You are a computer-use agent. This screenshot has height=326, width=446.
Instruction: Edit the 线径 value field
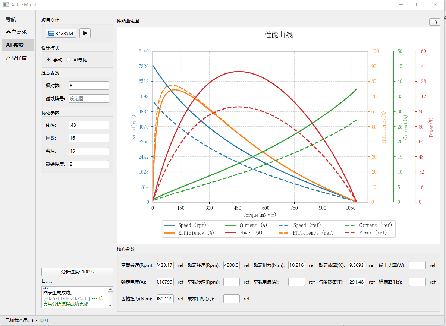coord(89,125)
